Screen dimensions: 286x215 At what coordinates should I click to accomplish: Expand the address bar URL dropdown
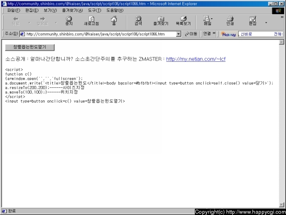tap(179, 34)
